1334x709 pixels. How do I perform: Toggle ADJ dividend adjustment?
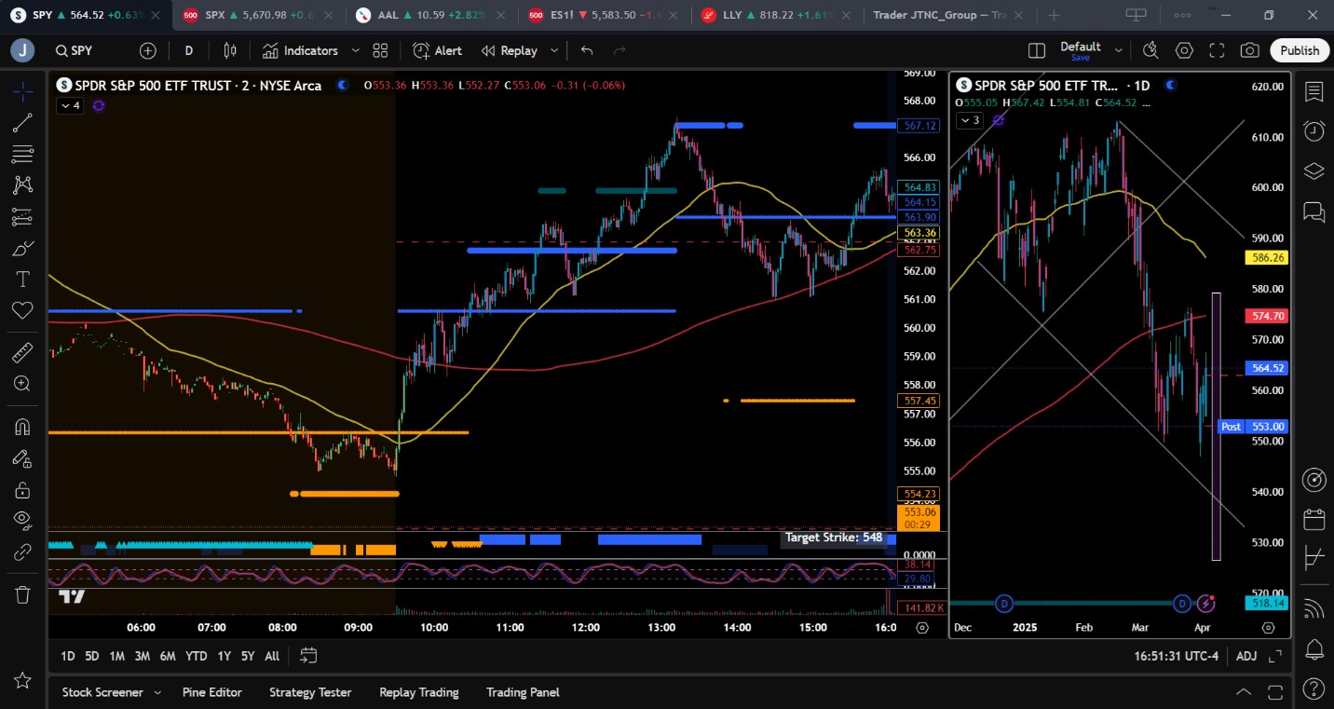point(1246,656)
